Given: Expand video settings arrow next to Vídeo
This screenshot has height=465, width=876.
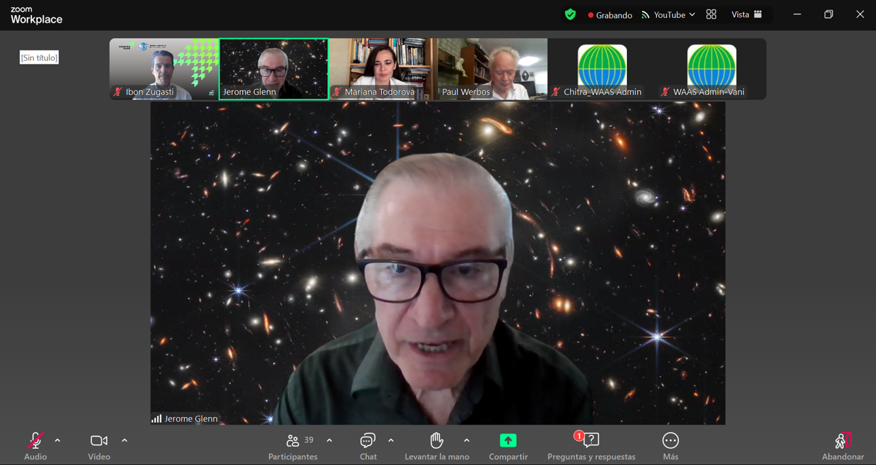Looking at the screenshot, I should point(125,440).
